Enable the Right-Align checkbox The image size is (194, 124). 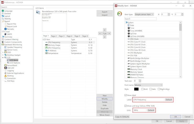click(x=159, y=89)
